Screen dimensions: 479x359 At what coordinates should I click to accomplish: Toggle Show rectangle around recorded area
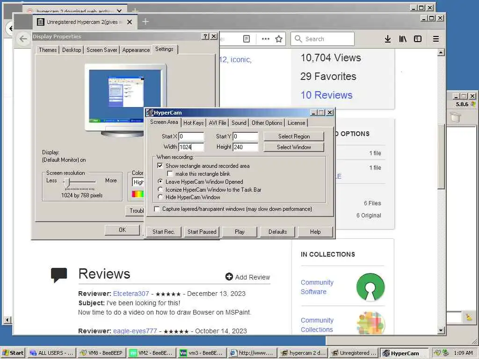click(x=160, y=166)
